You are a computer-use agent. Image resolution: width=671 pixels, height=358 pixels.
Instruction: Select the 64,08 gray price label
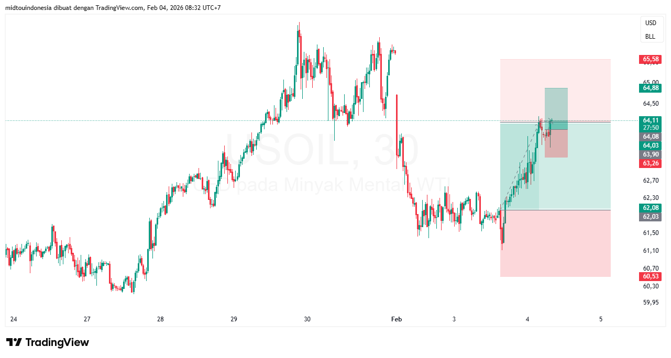pos(651,136)
